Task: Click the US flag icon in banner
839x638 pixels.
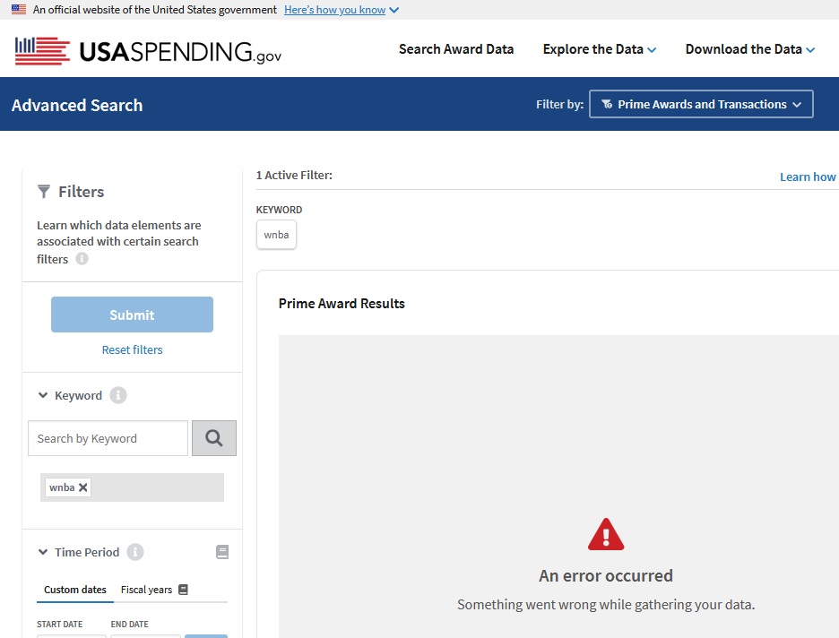Action: click(x=19, y=9)
